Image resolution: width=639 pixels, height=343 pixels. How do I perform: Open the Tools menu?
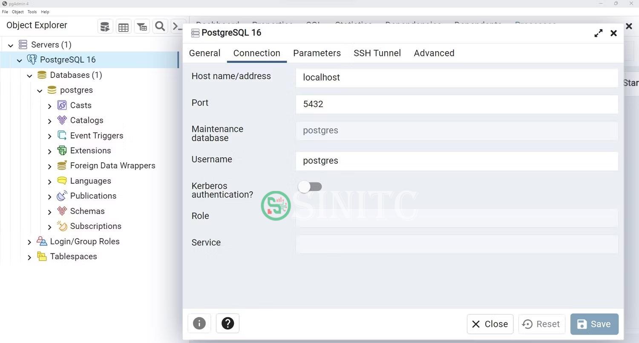pos(32,12)
